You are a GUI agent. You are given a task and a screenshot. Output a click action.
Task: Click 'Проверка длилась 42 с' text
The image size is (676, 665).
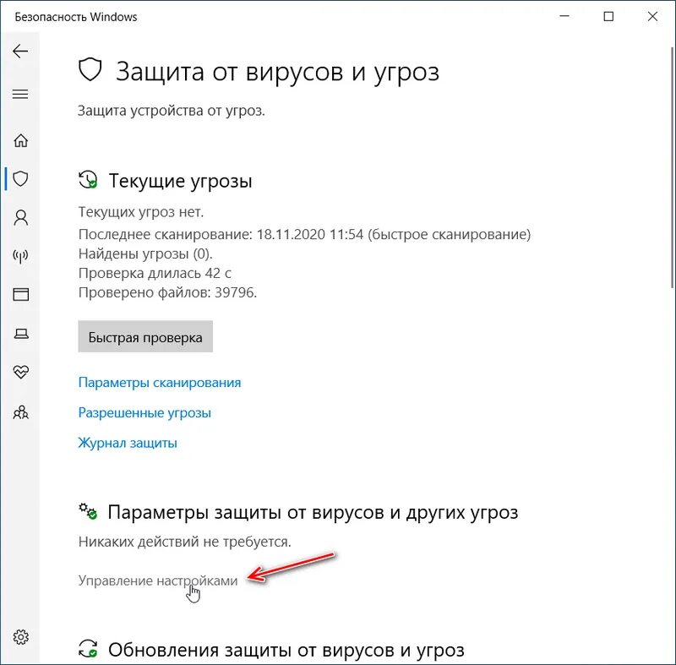coord(155,273)
